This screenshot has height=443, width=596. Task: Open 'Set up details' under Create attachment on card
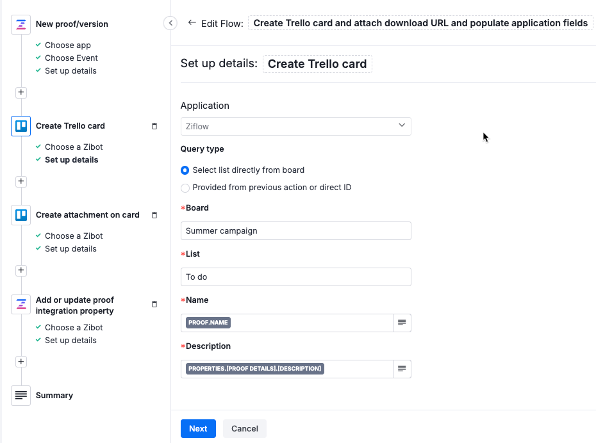point(70,249)
